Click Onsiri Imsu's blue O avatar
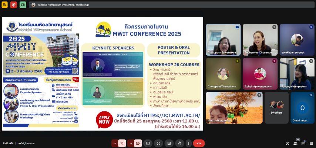The height and width of the screenshot is (148, 316). click(x=302, y=108)
